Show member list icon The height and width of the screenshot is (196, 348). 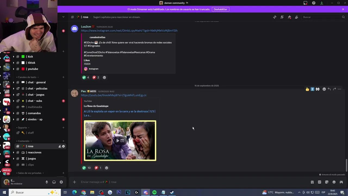click(x=296, y=17)
